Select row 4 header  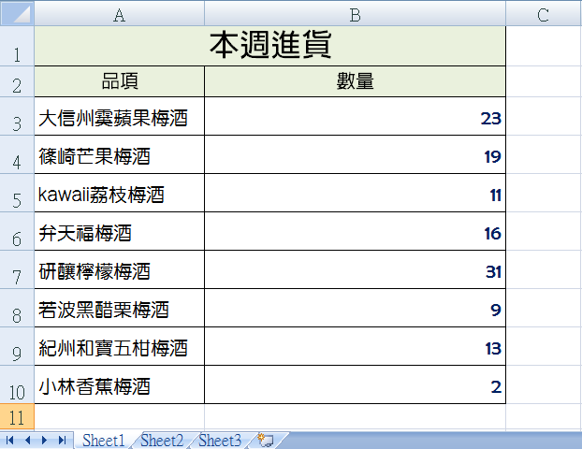(17, 154)
